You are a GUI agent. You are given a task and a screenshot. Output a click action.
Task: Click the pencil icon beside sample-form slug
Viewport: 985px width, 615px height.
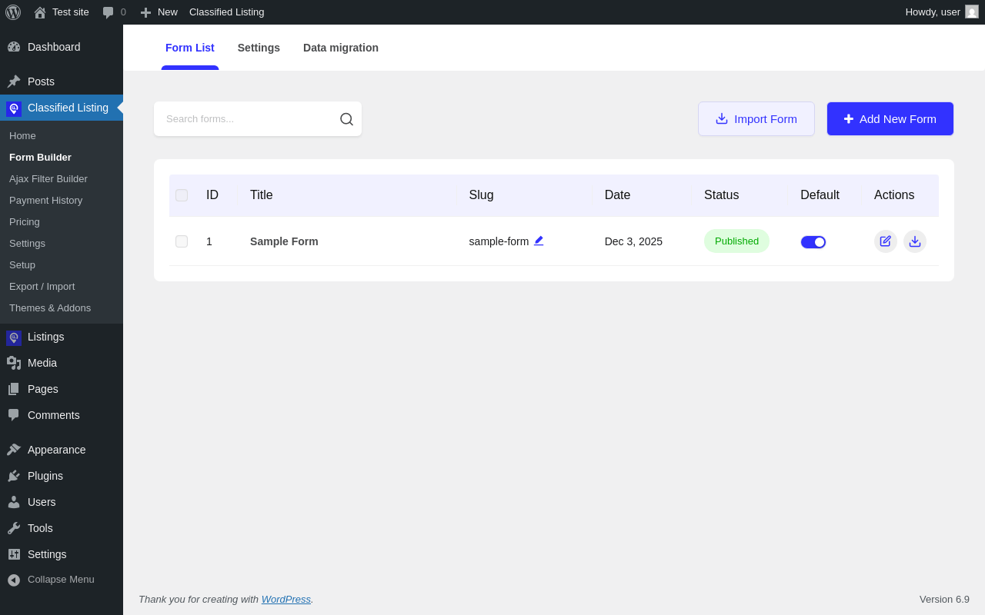pyautogui.click(x=539, y=241)
